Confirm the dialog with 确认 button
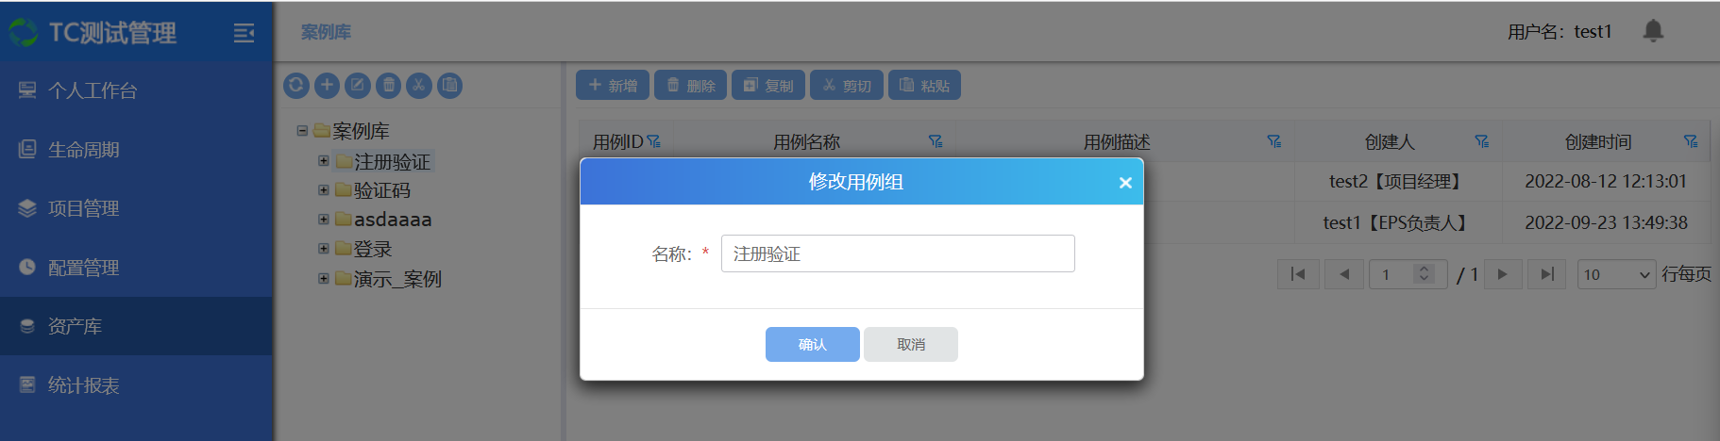The image size is (1720, 441). click(x=812, y=345)
